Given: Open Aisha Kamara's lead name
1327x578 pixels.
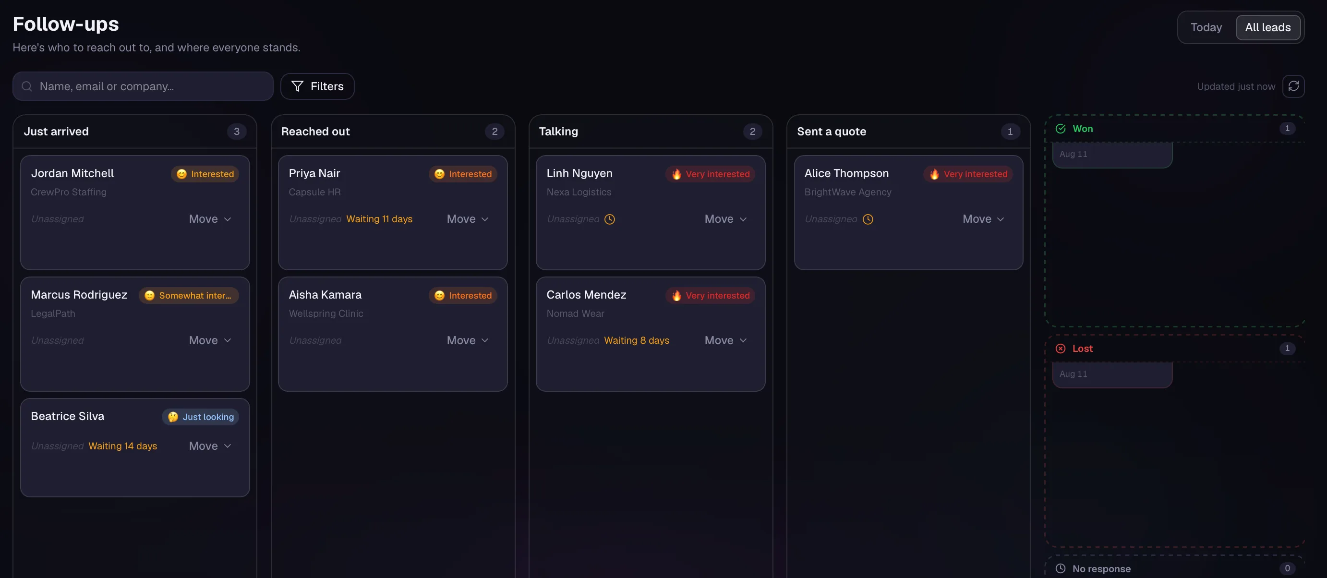Looking at the screenshot, I should coord(325,295).
